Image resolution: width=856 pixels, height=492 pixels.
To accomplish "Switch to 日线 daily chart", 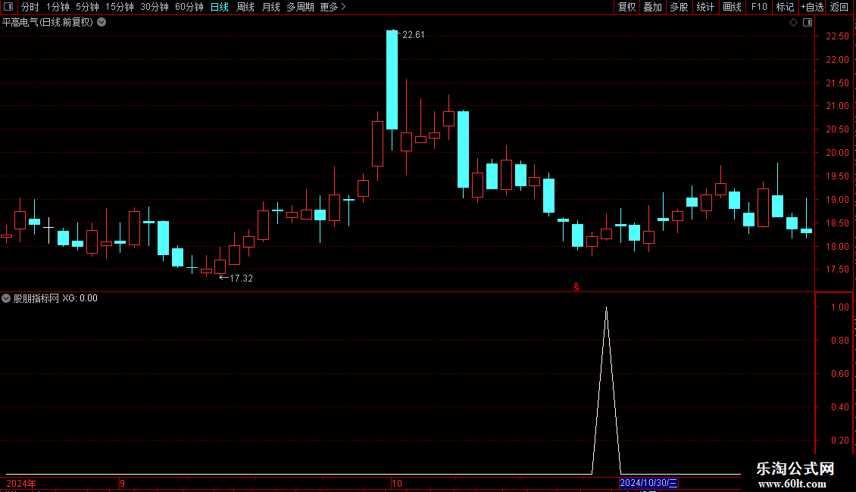I will pyautogui.click(x=220, y=7).
